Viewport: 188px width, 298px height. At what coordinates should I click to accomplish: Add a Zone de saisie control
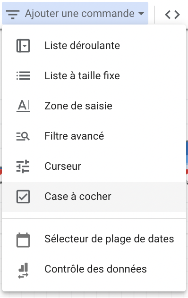pos(94,106)
